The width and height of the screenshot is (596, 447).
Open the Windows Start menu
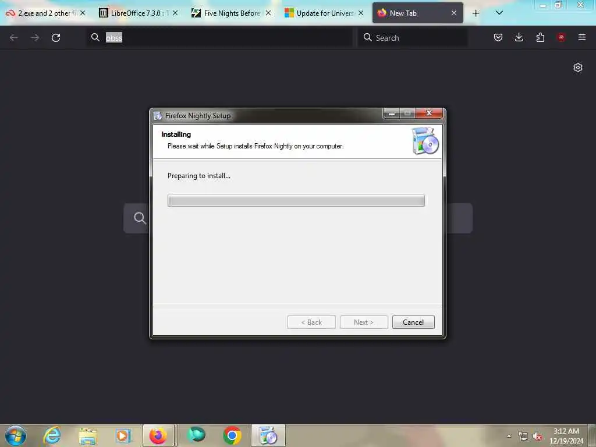coord(16,435)
